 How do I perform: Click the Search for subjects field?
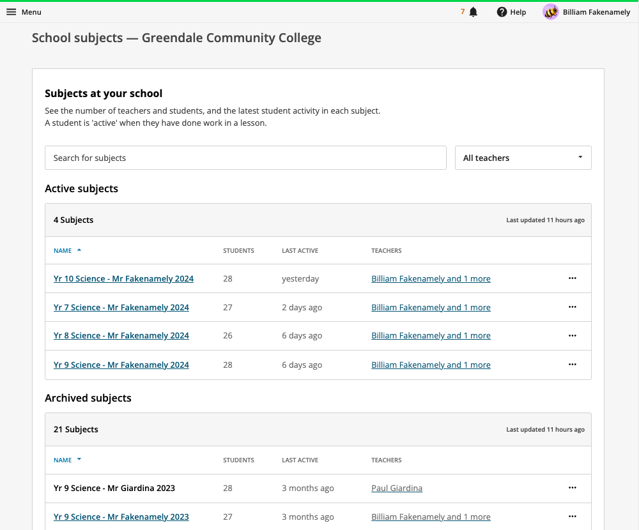point(245,158)
